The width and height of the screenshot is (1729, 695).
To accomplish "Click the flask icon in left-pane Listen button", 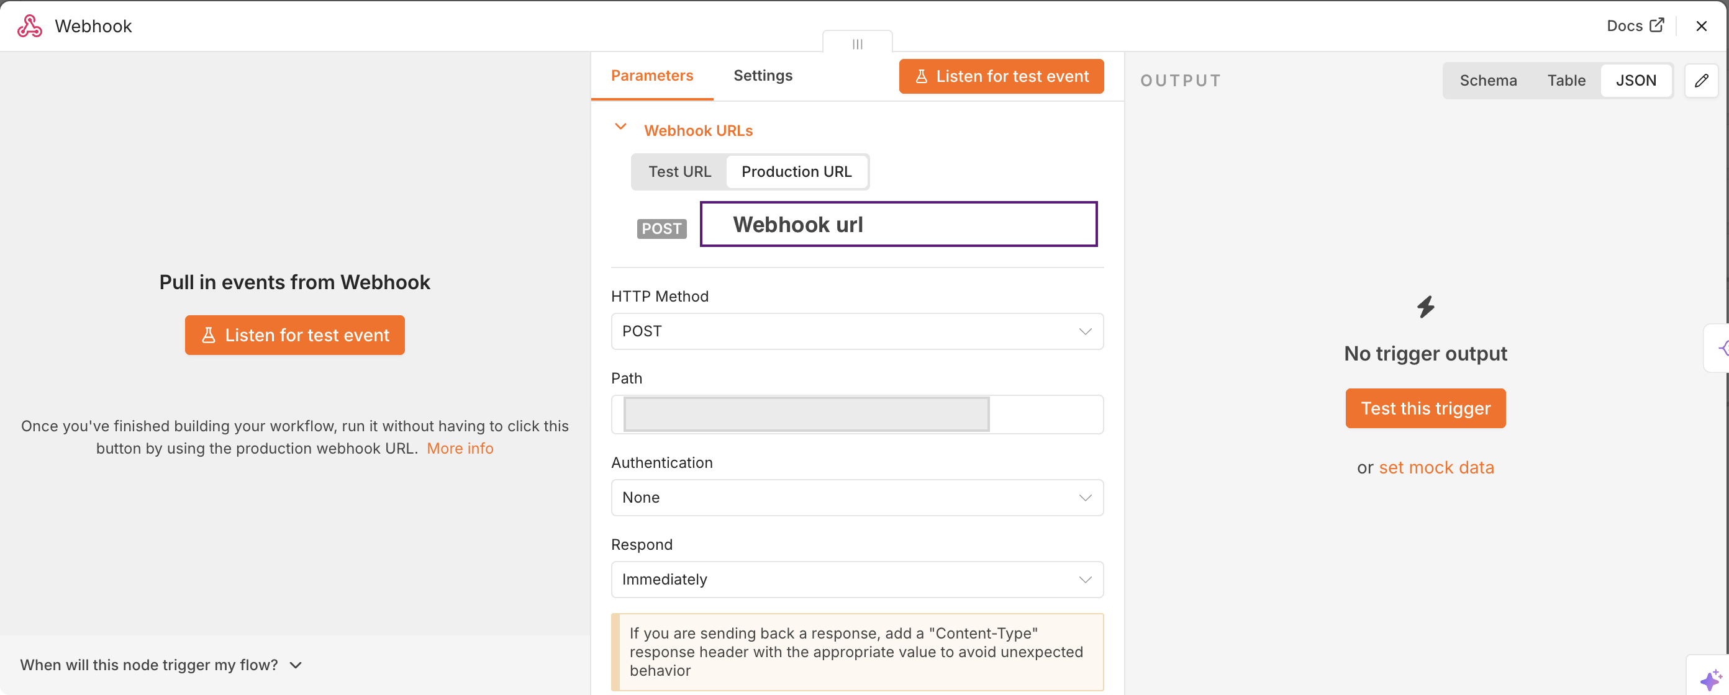I will (x=208, y=336).
